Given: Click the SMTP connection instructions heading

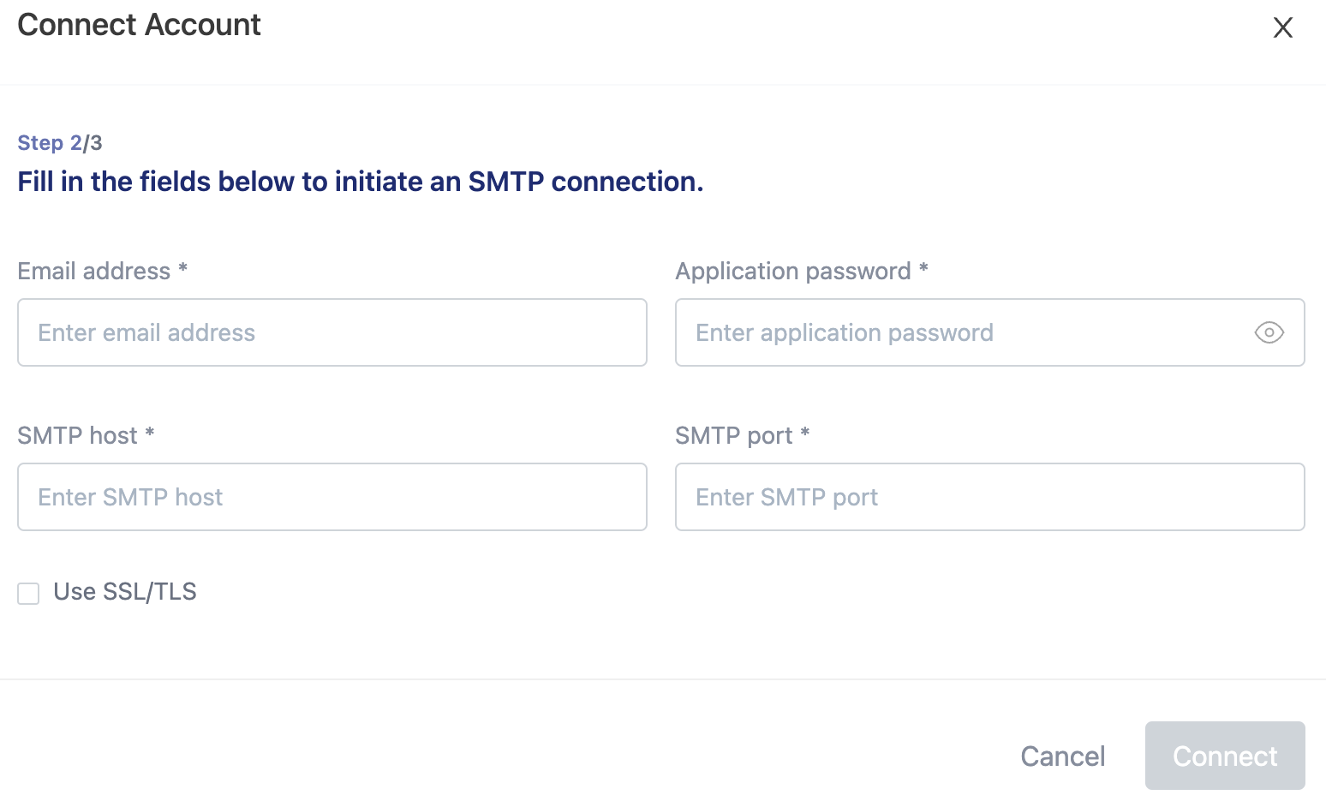Looking at the screenshot, I should click(360, 182).
